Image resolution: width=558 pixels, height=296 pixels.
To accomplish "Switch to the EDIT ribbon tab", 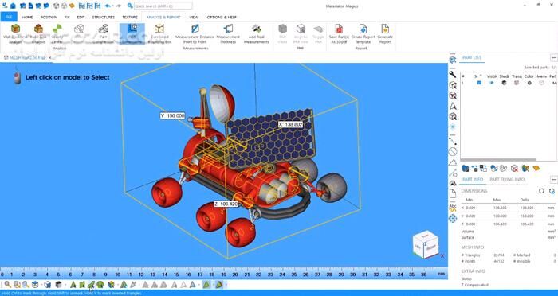I will [x=81, y=17].
